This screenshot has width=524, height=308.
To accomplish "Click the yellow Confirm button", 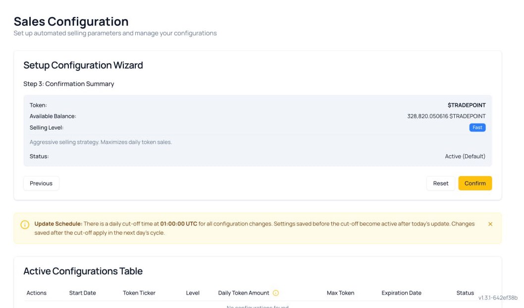I will (474, 183).
